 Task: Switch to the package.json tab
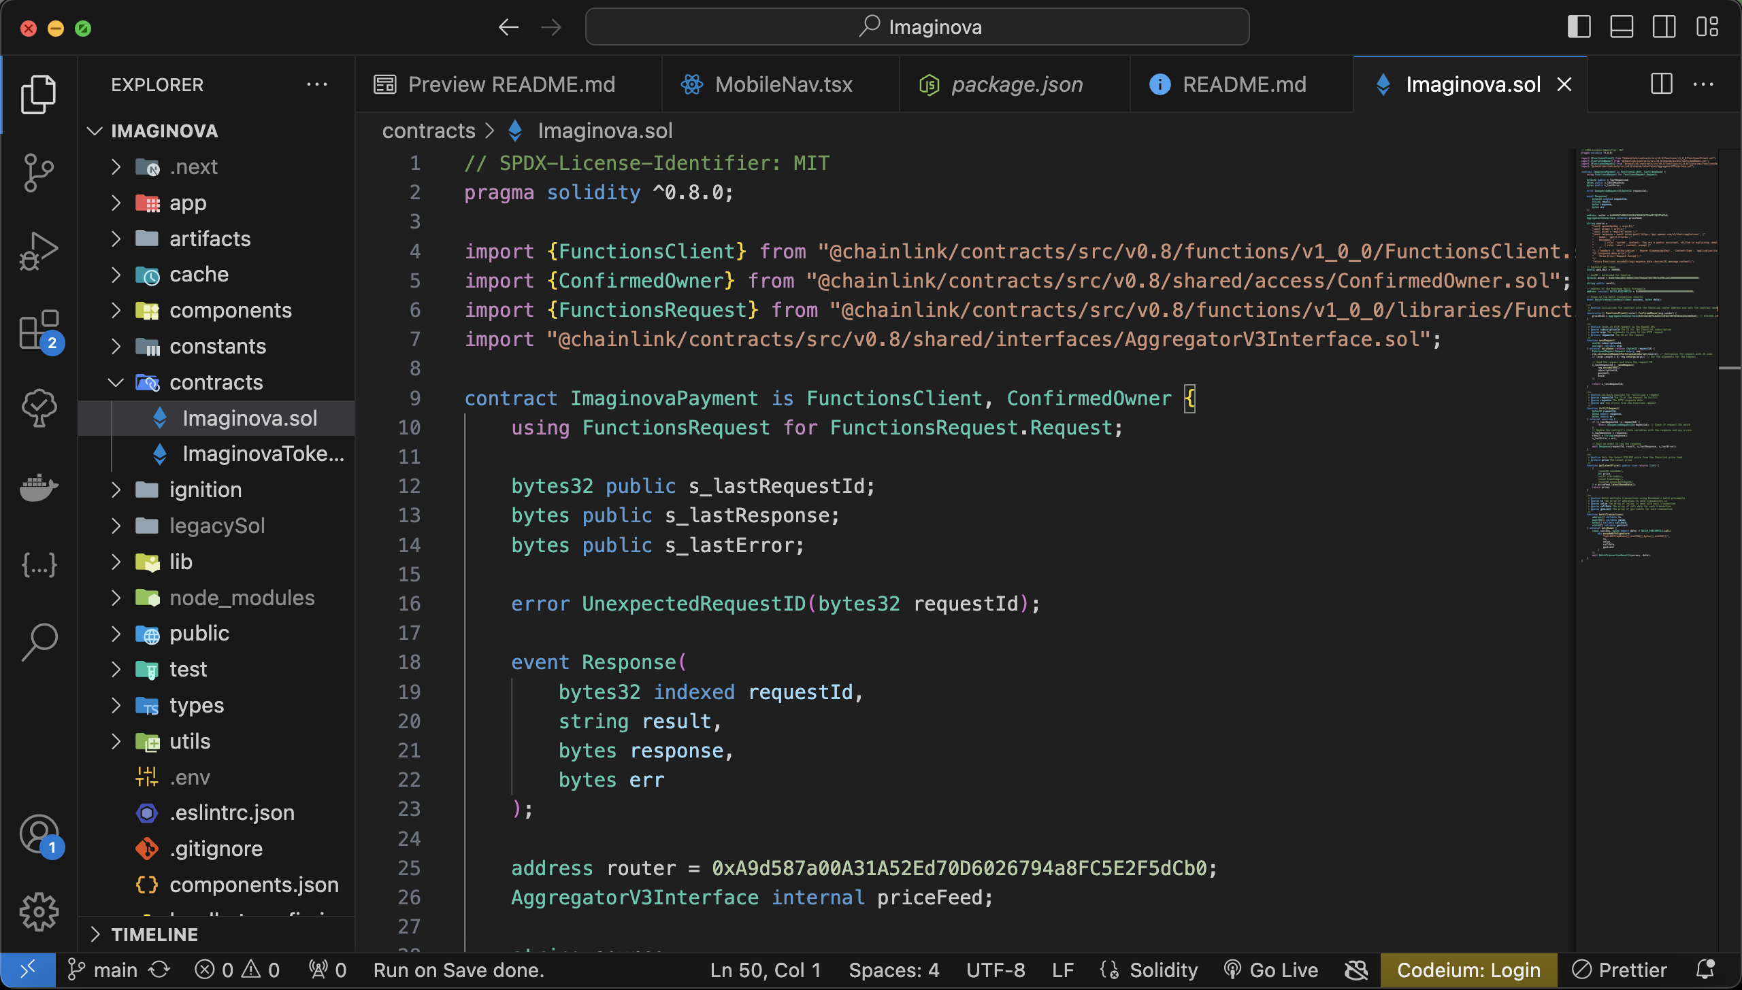click(1016, 84)
